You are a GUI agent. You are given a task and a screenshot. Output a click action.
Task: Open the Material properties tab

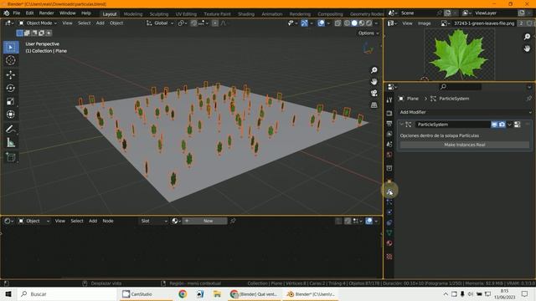point(389,243)
